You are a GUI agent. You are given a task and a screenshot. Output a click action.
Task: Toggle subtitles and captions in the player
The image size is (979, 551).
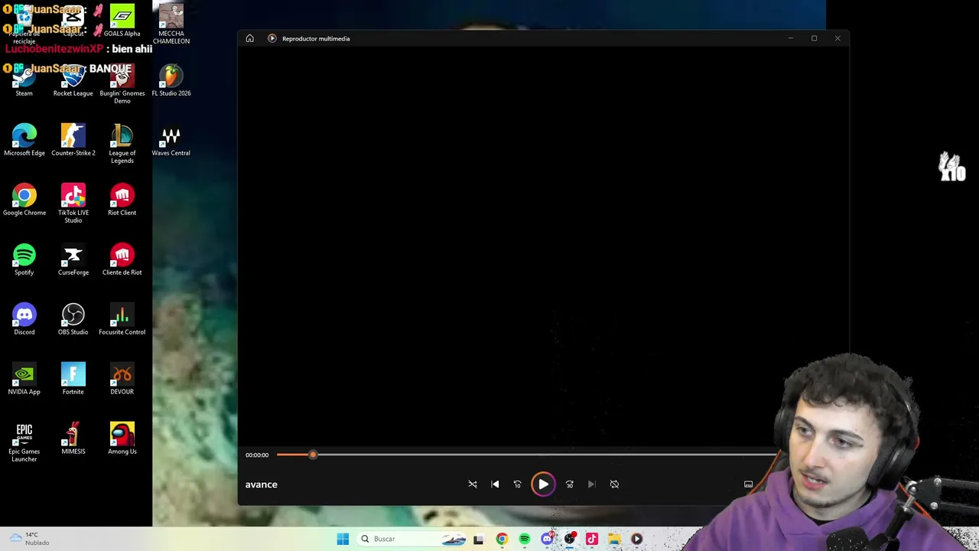click(x=748, y=484)
